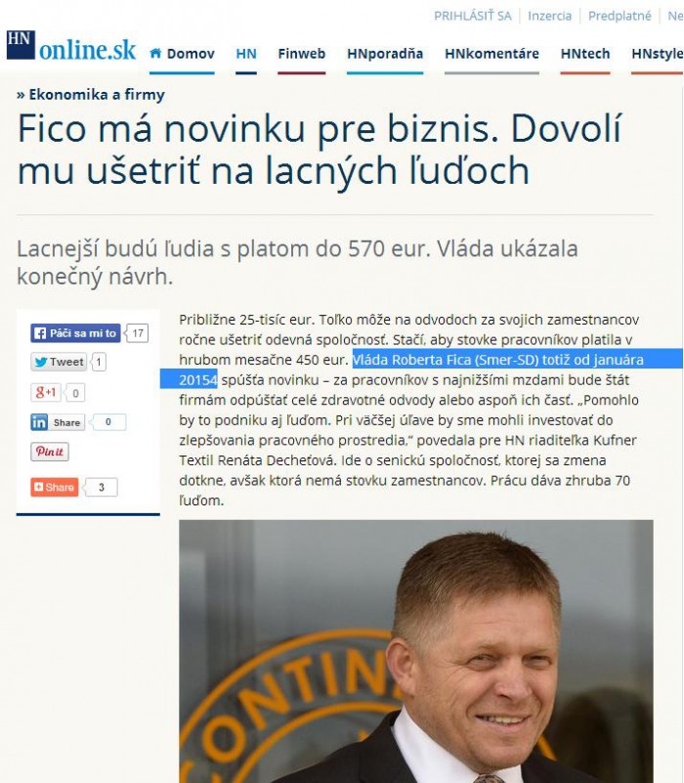Open the Finweb section
The height and width of the screenshot is (783, 684).
pyautogui.click(x=302, y=54)
